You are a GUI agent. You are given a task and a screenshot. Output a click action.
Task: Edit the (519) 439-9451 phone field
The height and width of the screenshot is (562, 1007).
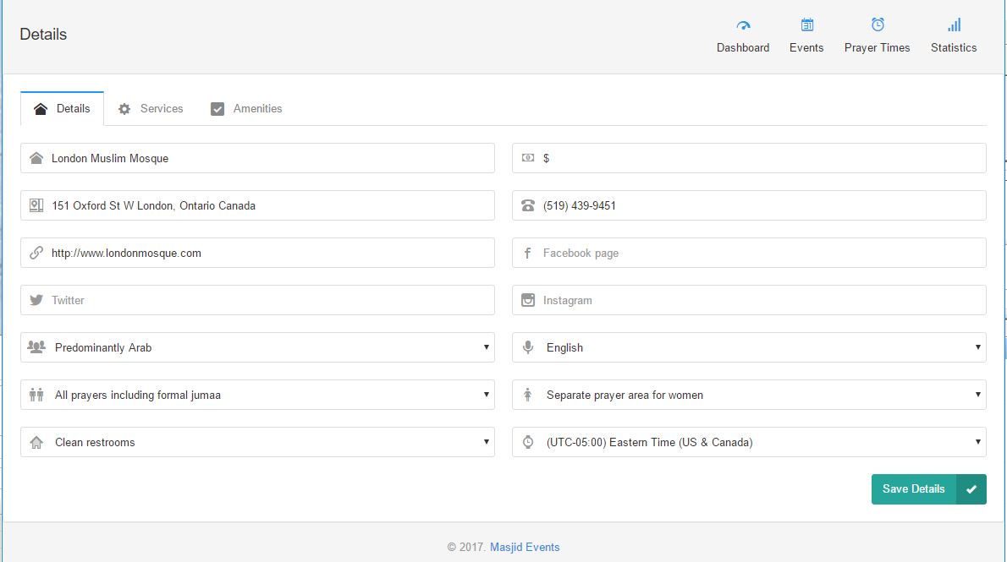coord(749,205)
